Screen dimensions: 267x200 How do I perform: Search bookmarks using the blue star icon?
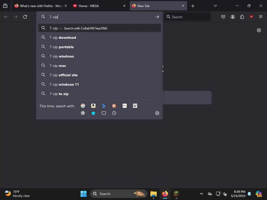(93, 113)
